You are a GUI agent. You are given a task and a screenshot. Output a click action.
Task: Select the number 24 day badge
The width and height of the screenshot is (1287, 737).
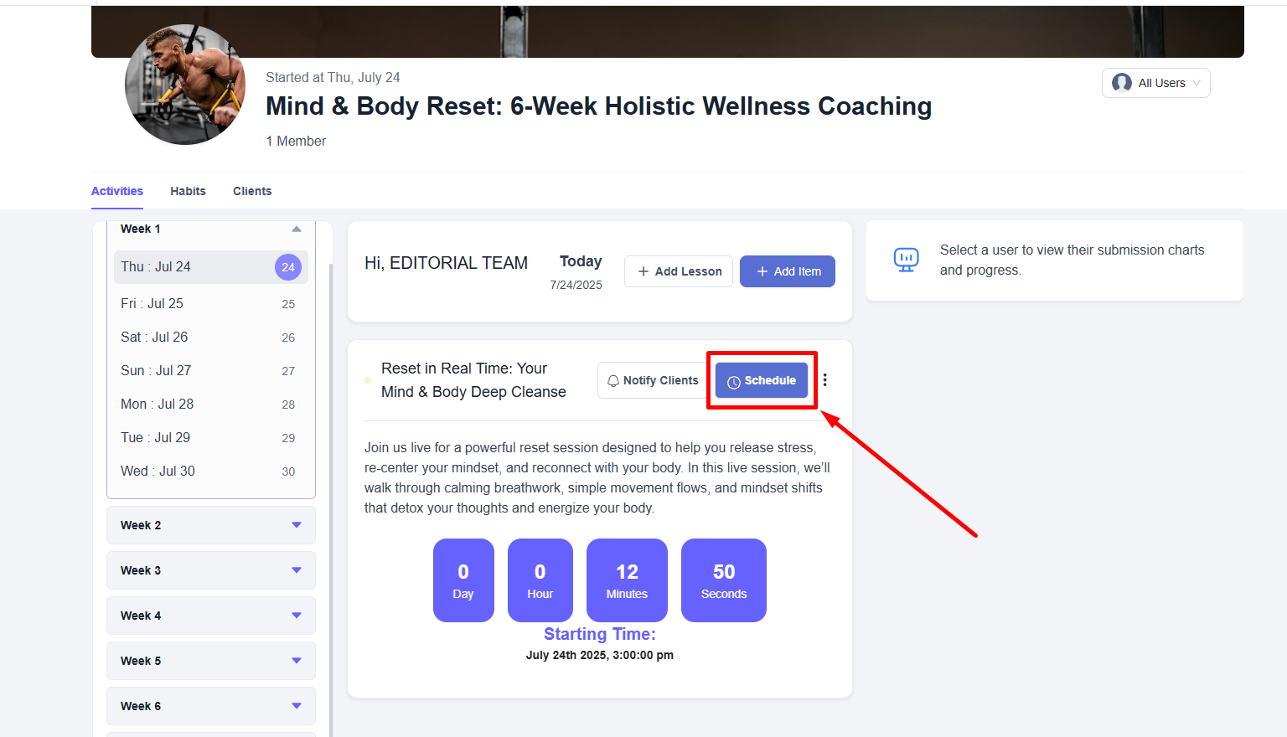(x=288, y=267)
